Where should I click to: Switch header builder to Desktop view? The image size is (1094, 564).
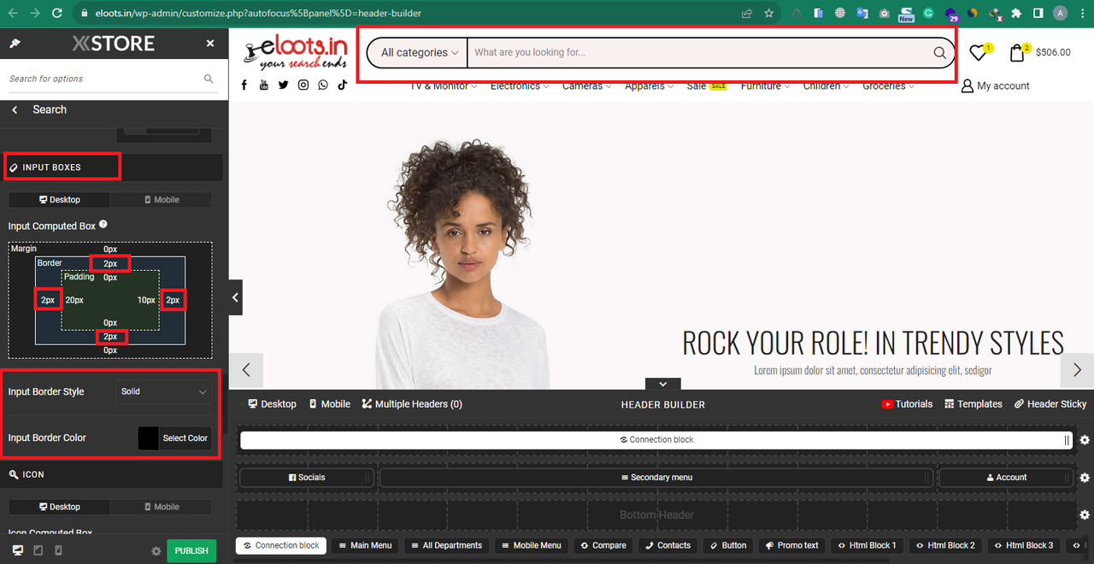point(272,404)
